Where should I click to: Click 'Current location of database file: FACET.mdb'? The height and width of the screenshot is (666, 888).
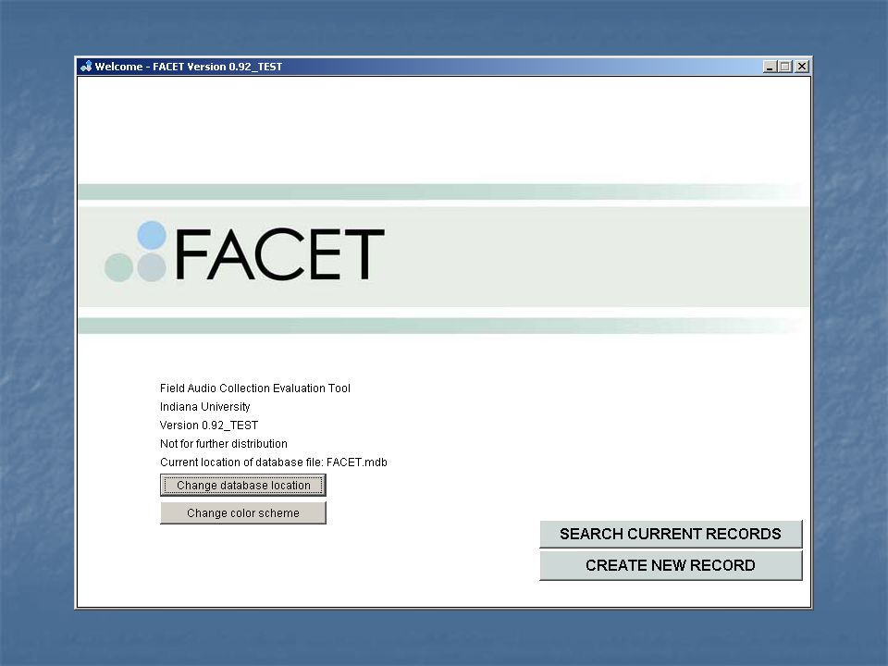274,462
